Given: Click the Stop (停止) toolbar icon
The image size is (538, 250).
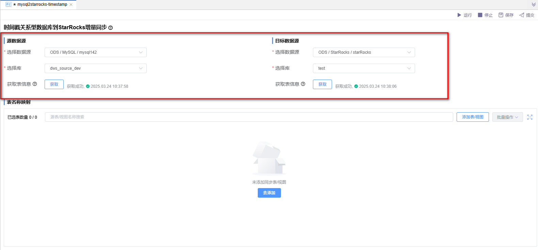Looking at the screenshot, I should click(480, 15).
